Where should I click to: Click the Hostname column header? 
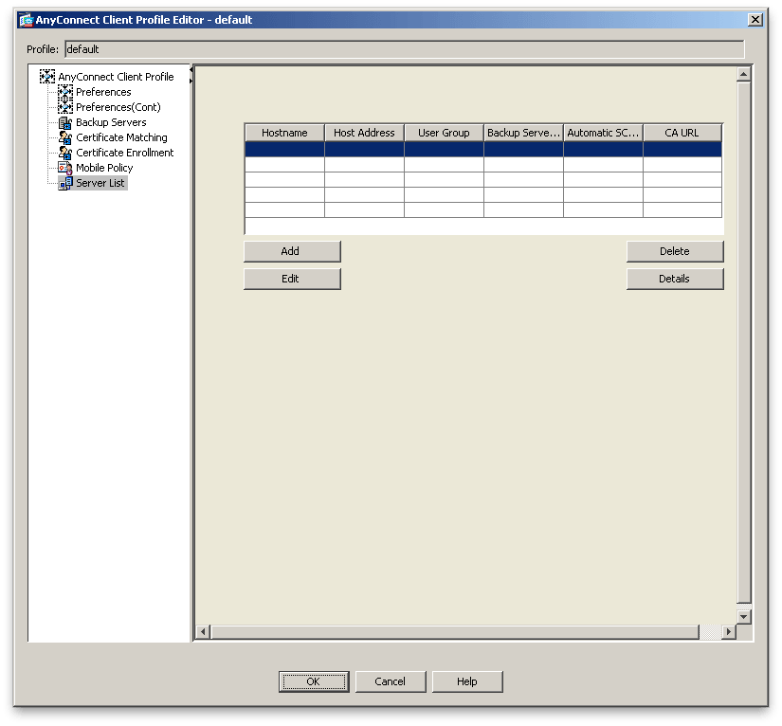[x=284, y=133]
